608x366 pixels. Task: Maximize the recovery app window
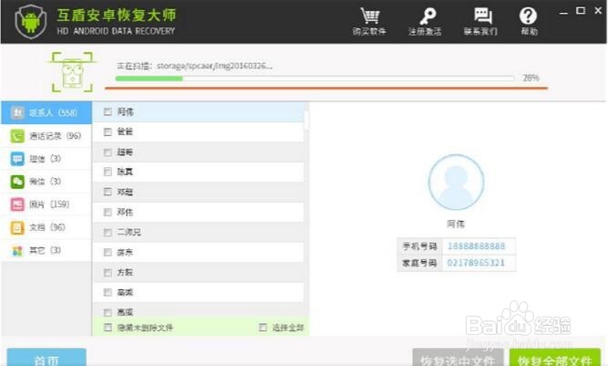point(581,11)
